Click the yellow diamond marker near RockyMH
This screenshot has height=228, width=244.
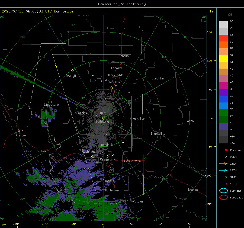pos(72,71)
